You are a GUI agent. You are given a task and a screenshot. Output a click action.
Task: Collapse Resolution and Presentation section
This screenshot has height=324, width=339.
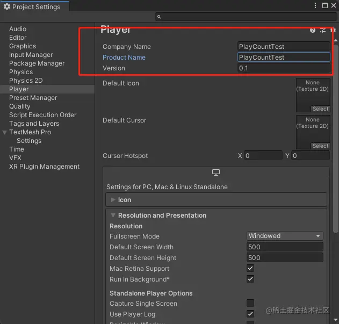pos(113,215)
